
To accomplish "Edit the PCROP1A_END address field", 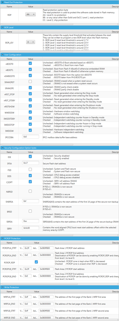I will (46, 255).
